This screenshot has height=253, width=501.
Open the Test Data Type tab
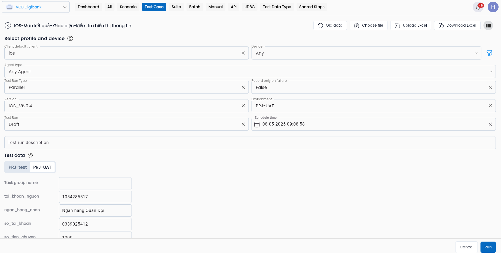[277, 7]
